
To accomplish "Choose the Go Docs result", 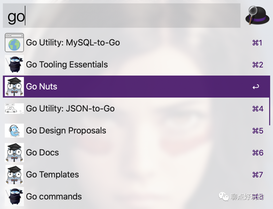I will coord(136,152).
